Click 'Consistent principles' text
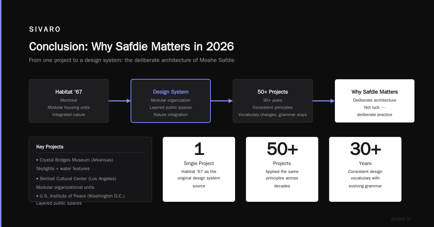The width and height of the screenshot is (434, 227). tap(273, 107)
